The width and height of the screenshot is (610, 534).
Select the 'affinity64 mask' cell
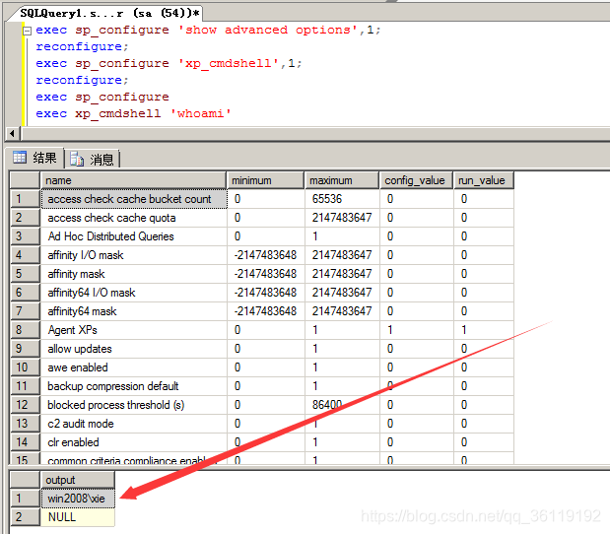click(x=134, y=311)
